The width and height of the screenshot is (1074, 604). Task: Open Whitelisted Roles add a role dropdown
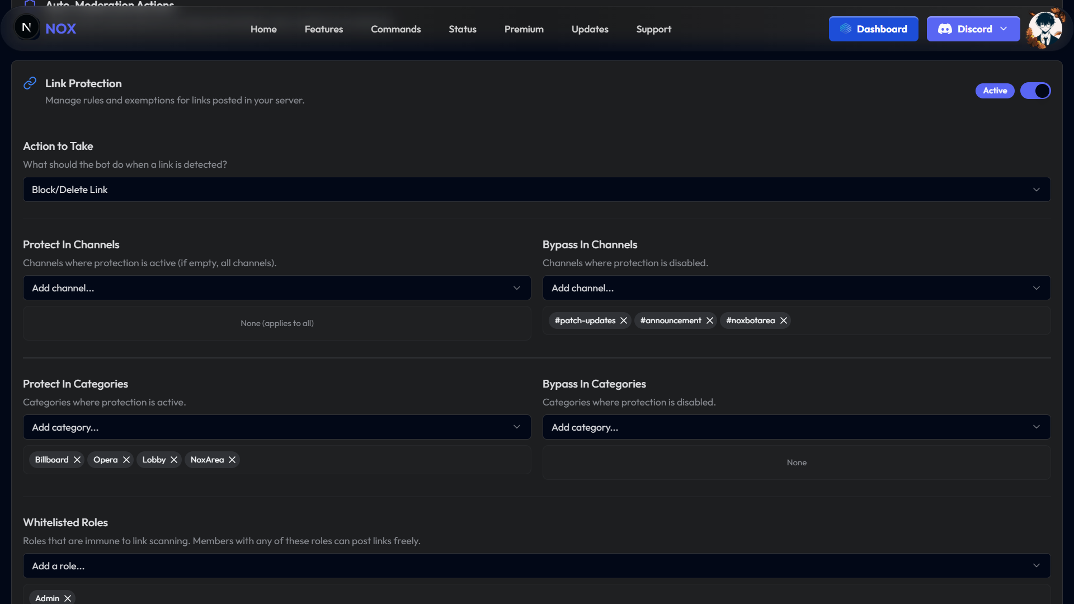point(537,566)
